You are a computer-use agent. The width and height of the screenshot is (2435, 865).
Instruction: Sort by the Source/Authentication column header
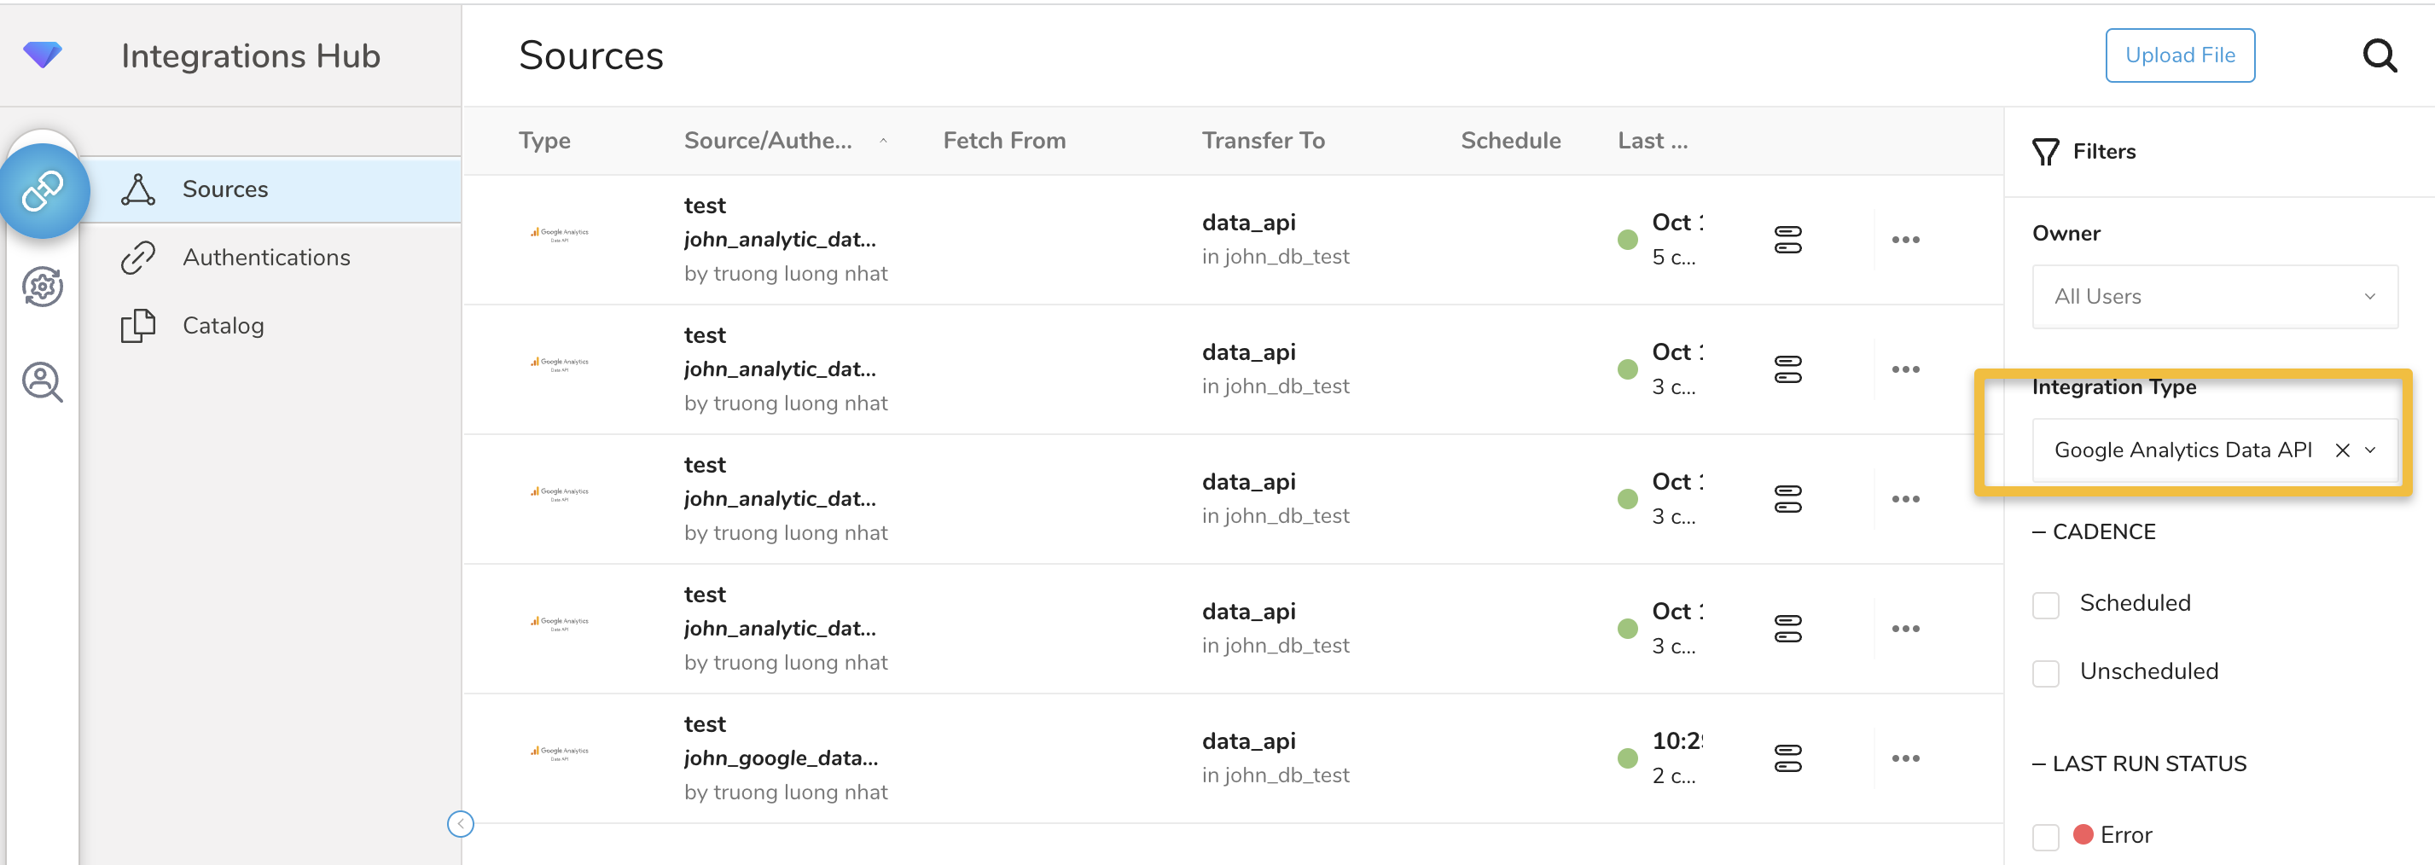[x=768, y=141]
